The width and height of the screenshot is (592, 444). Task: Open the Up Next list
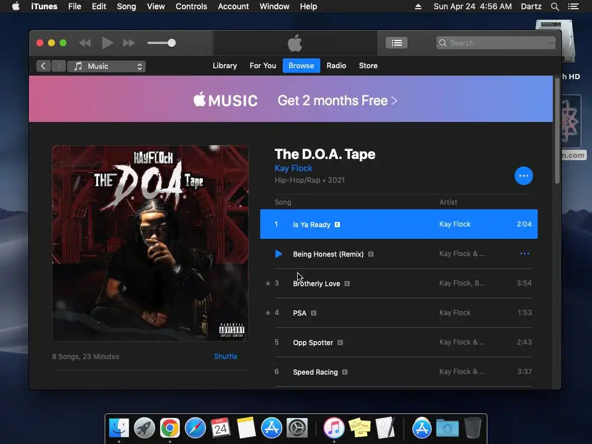pos(397,43)
